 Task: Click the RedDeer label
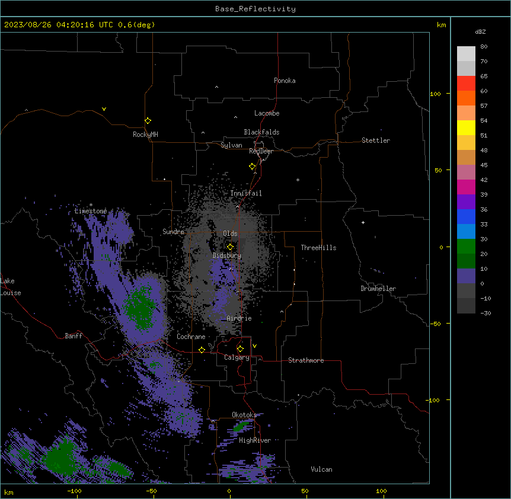point(261,151)
